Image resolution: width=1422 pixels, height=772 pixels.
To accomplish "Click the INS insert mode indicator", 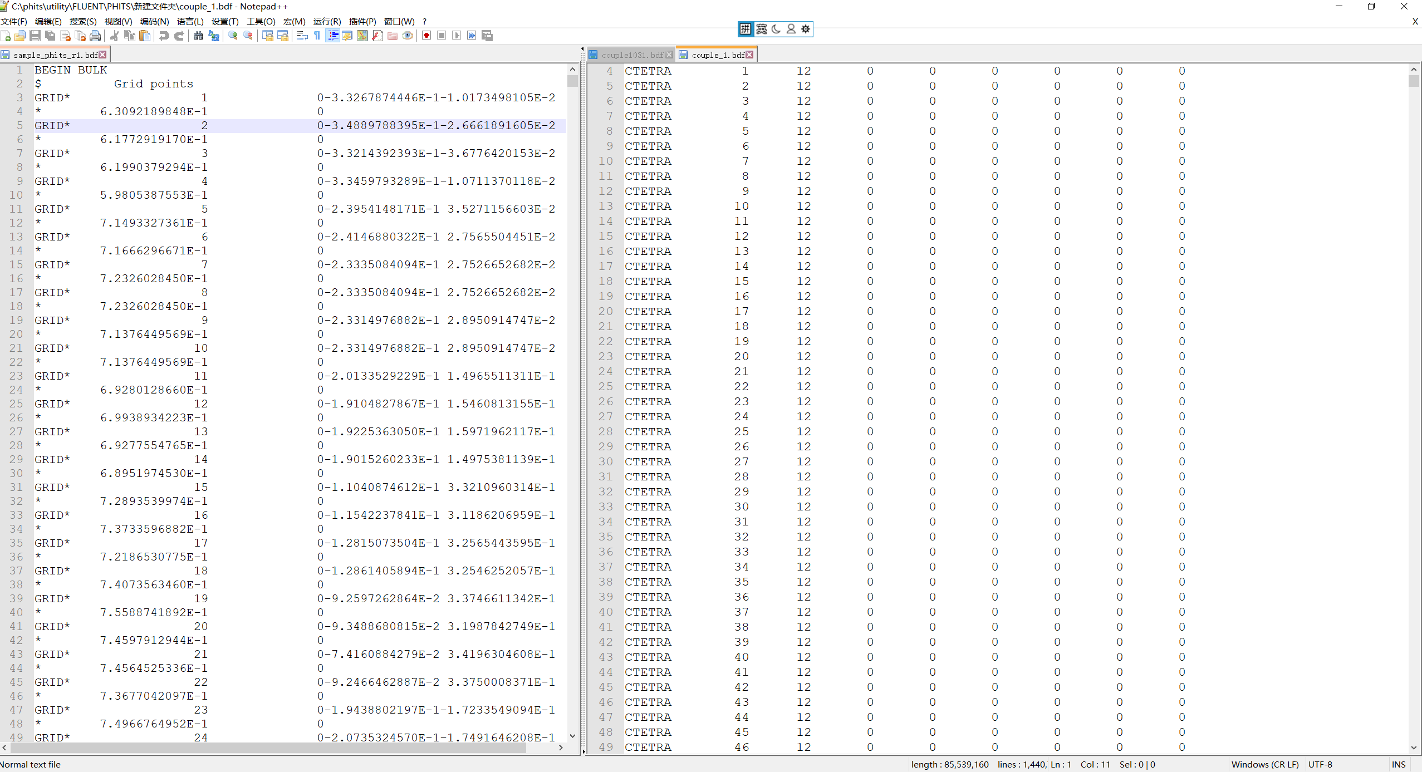I will pyautogui.click(x=1399, y=764).
